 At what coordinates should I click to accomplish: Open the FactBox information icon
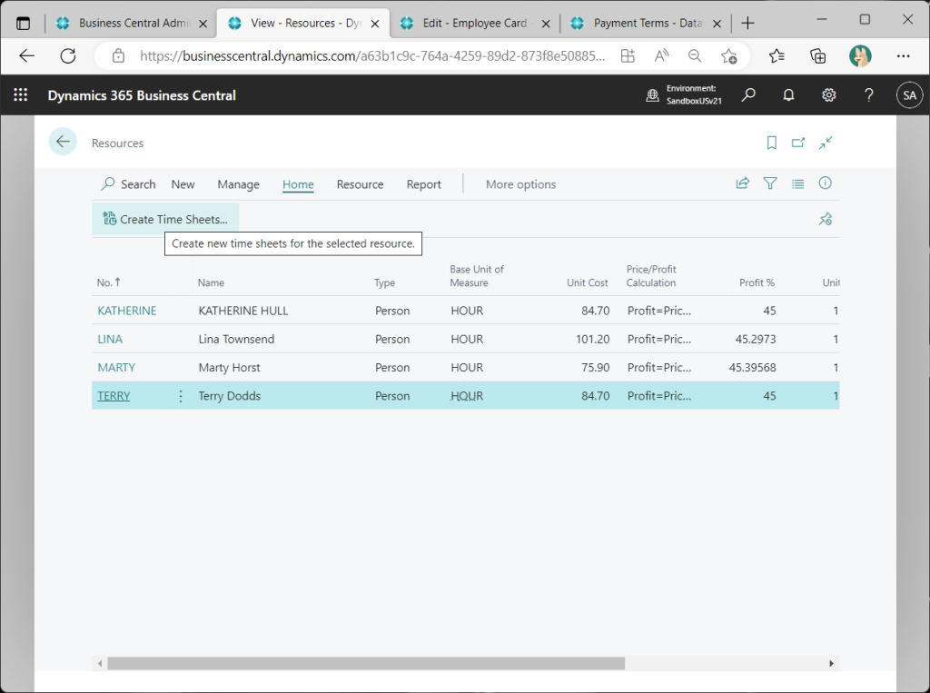(x=825, y=183)
